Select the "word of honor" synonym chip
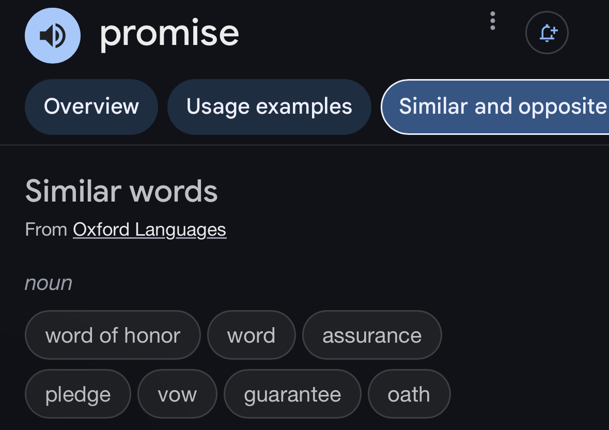Viewport: 609px width, 430px height. (113, 335)
